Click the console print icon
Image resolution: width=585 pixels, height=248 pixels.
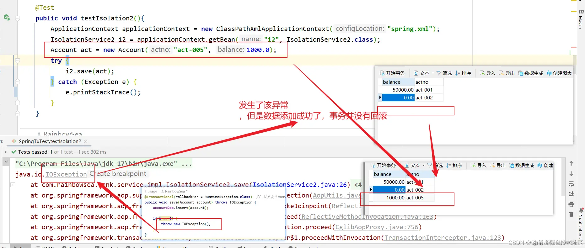(x=571, y=204)
